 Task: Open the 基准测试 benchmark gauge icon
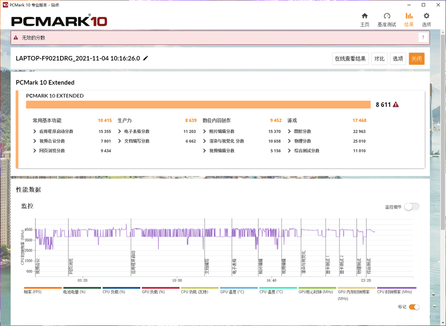coord(387,16)
